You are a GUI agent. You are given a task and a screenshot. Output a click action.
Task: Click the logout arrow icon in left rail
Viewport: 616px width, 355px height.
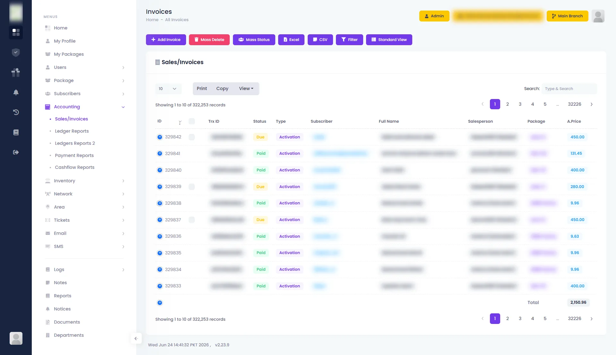[16, 152]
